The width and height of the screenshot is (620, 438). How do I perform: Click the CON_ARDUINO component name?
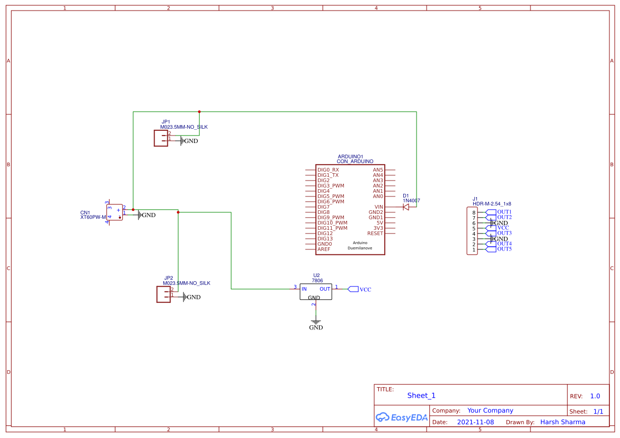tap(355, 162)
